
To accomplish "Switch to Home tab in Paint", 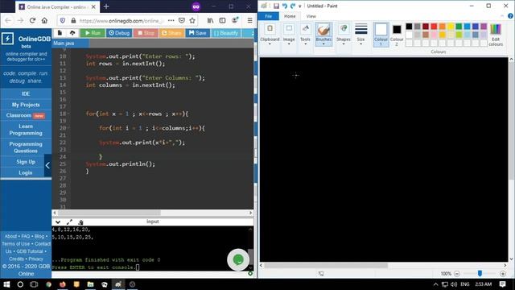I will pos(290,16).
